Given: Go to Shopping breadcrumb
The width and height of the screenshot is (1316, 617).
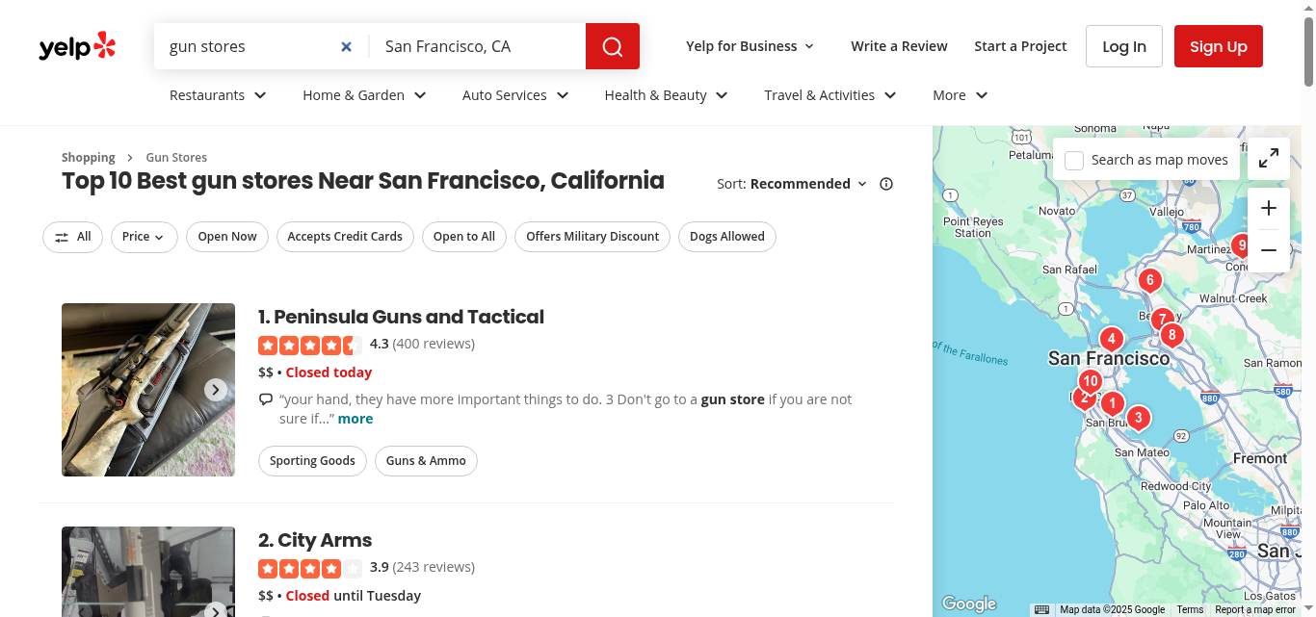Looking at the screenshot, I should (89, 158).
